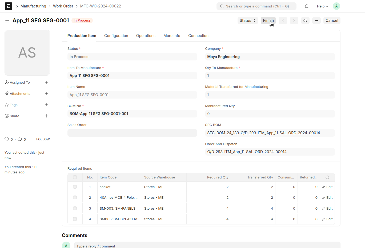
Task: Toggle select-all checkbox in Required Items header
Action: 75,177
